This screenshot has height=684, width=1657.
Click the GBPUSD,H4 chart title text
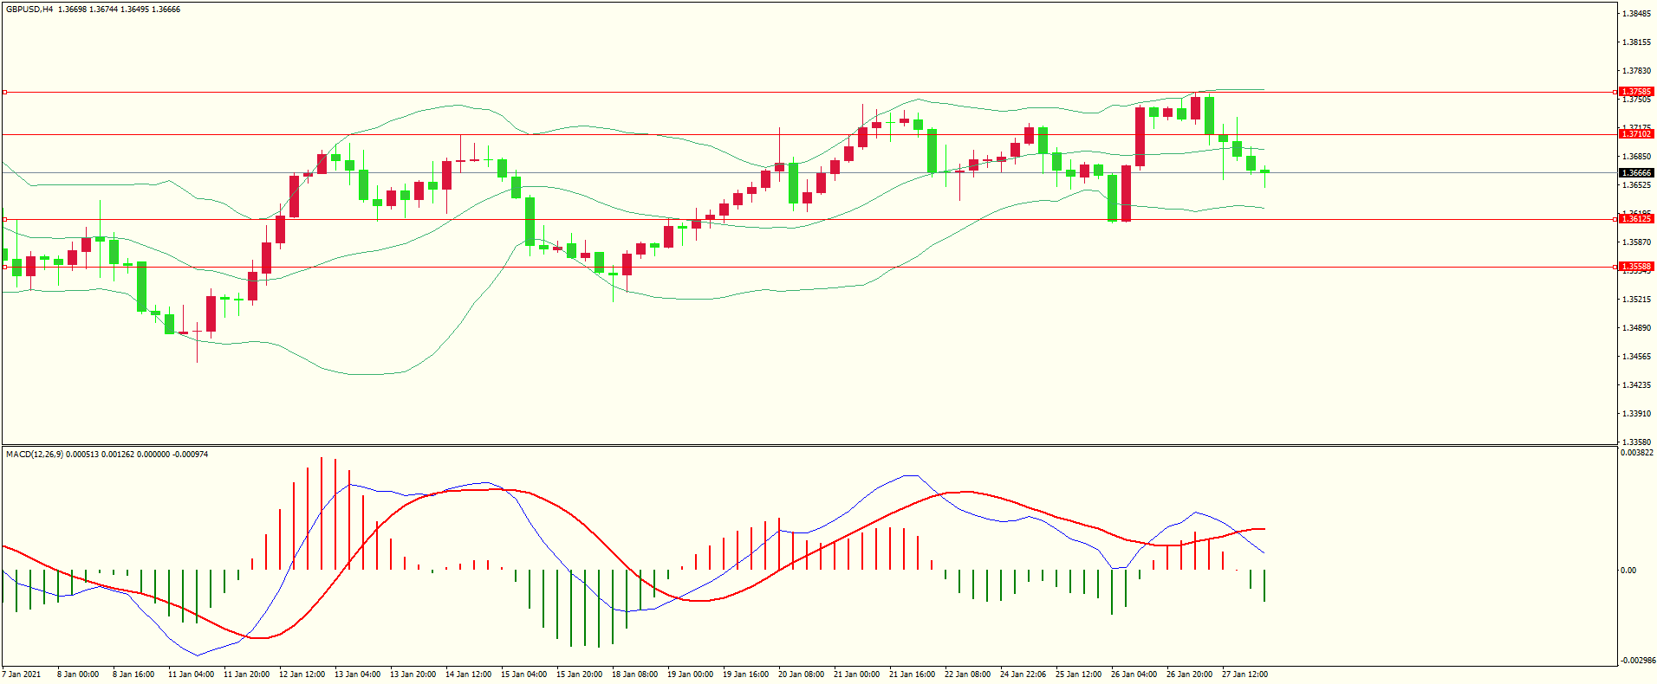click(29, 10)
